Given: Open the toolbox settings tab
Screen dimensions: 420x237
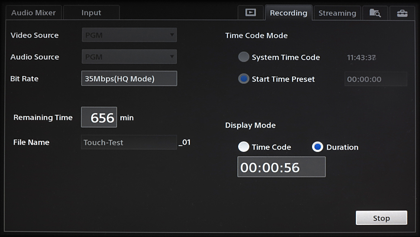Looking at the screenshot, I should coord(402,13).
